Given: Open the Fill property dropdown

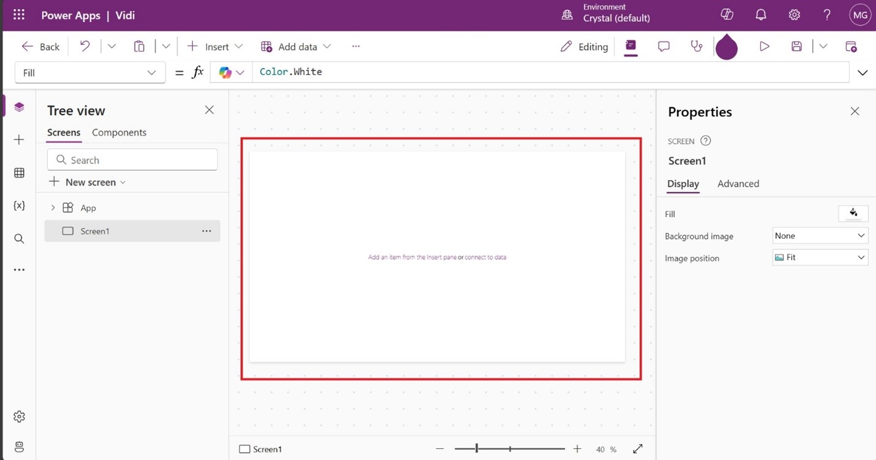Looking at the screenshot, I should pos(89,73).
